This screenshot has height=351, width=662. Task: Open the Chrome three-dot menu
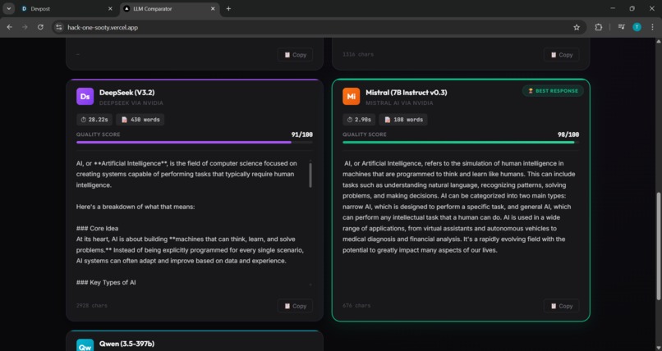point(652,27)
